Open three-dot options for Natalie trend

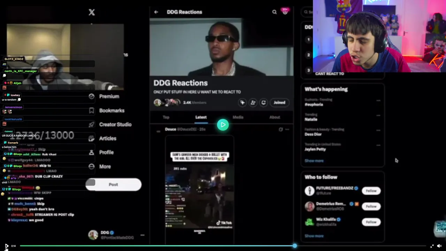point(378,115)
